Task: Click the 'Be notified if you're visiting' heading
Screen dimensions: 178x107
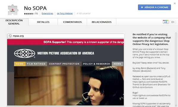Action: point(152,39)
